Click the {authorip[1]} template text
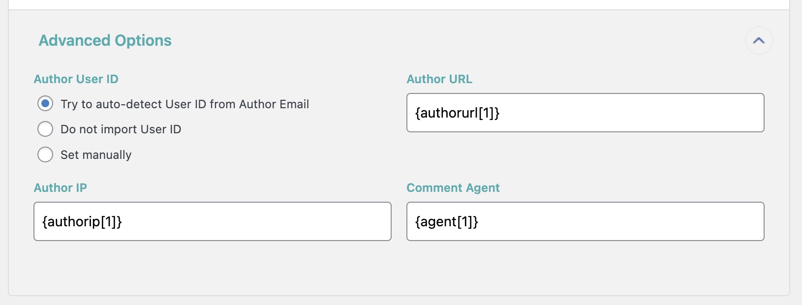The image size is (802, 305). [x=82, y=222]
